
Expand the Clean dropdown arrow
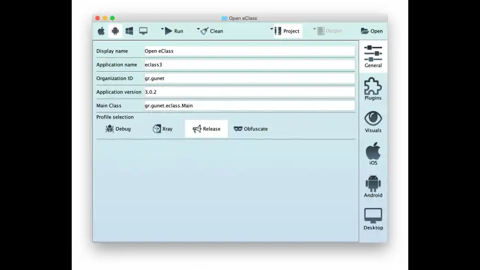click(198, 29)
